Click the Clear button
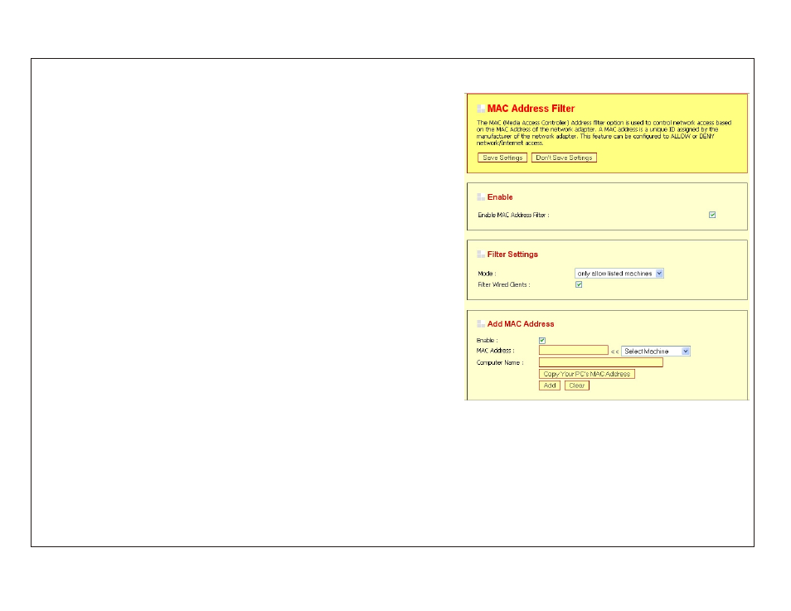The image size is (791, 611). coord(576,386)
